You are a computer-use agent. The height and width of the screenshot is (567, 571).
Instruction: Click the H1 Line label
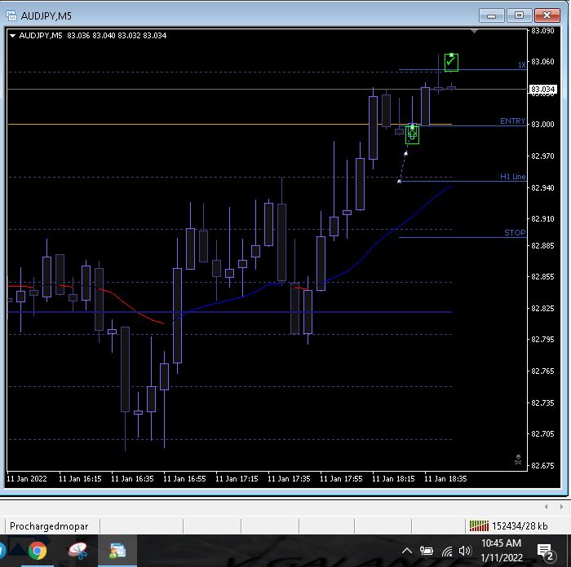[513, 177]
